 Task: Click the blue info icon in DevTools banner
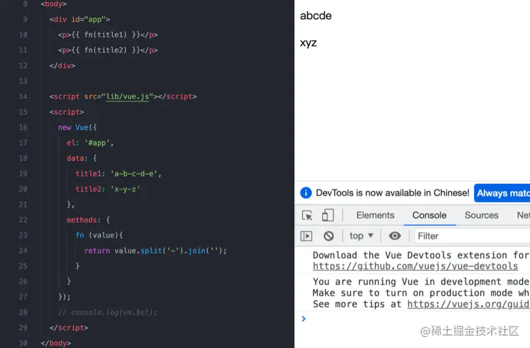306,193
